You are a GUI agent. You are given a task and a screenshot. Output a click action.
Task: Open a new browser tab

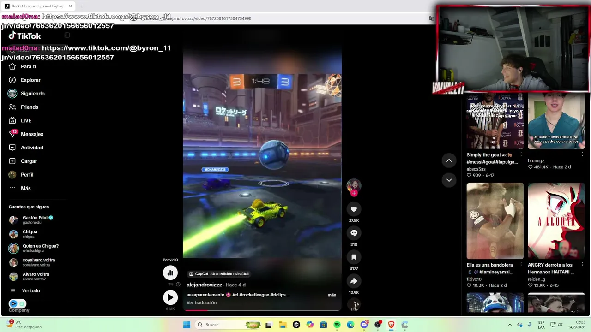pos(82,6)
